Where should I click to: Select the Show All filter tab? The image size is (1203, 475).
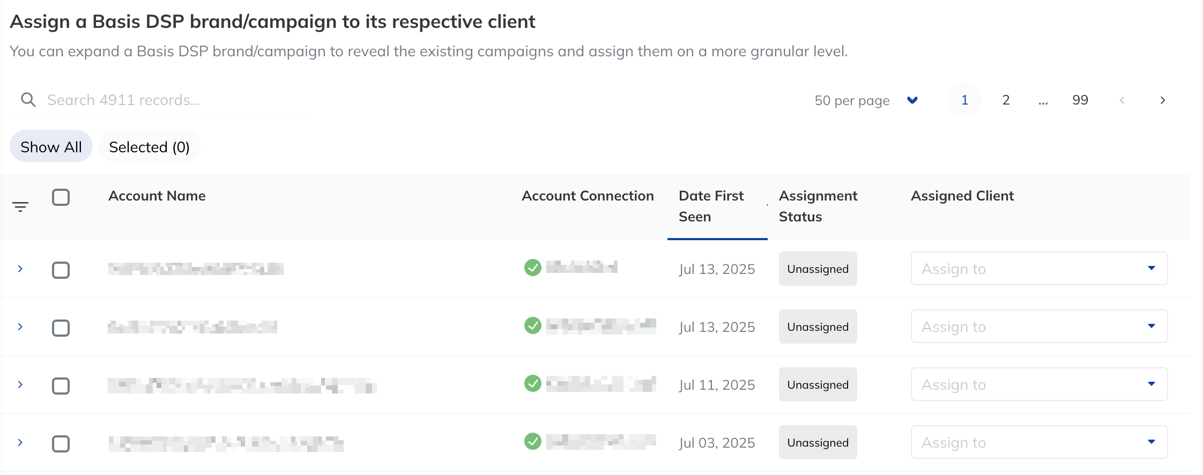point(51,146)
